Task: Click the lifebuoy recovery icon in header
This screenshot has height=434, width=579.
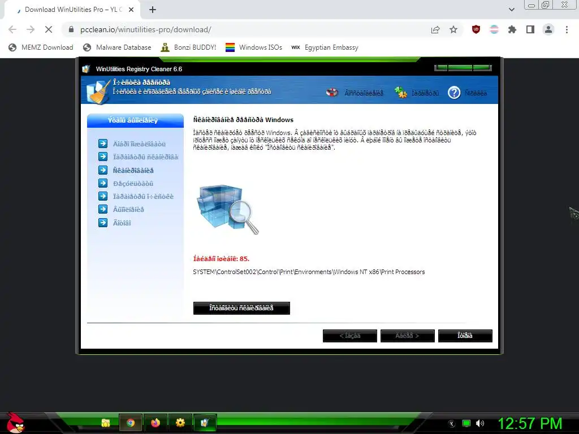Action: pyautogui.click(x=332, y=92)
